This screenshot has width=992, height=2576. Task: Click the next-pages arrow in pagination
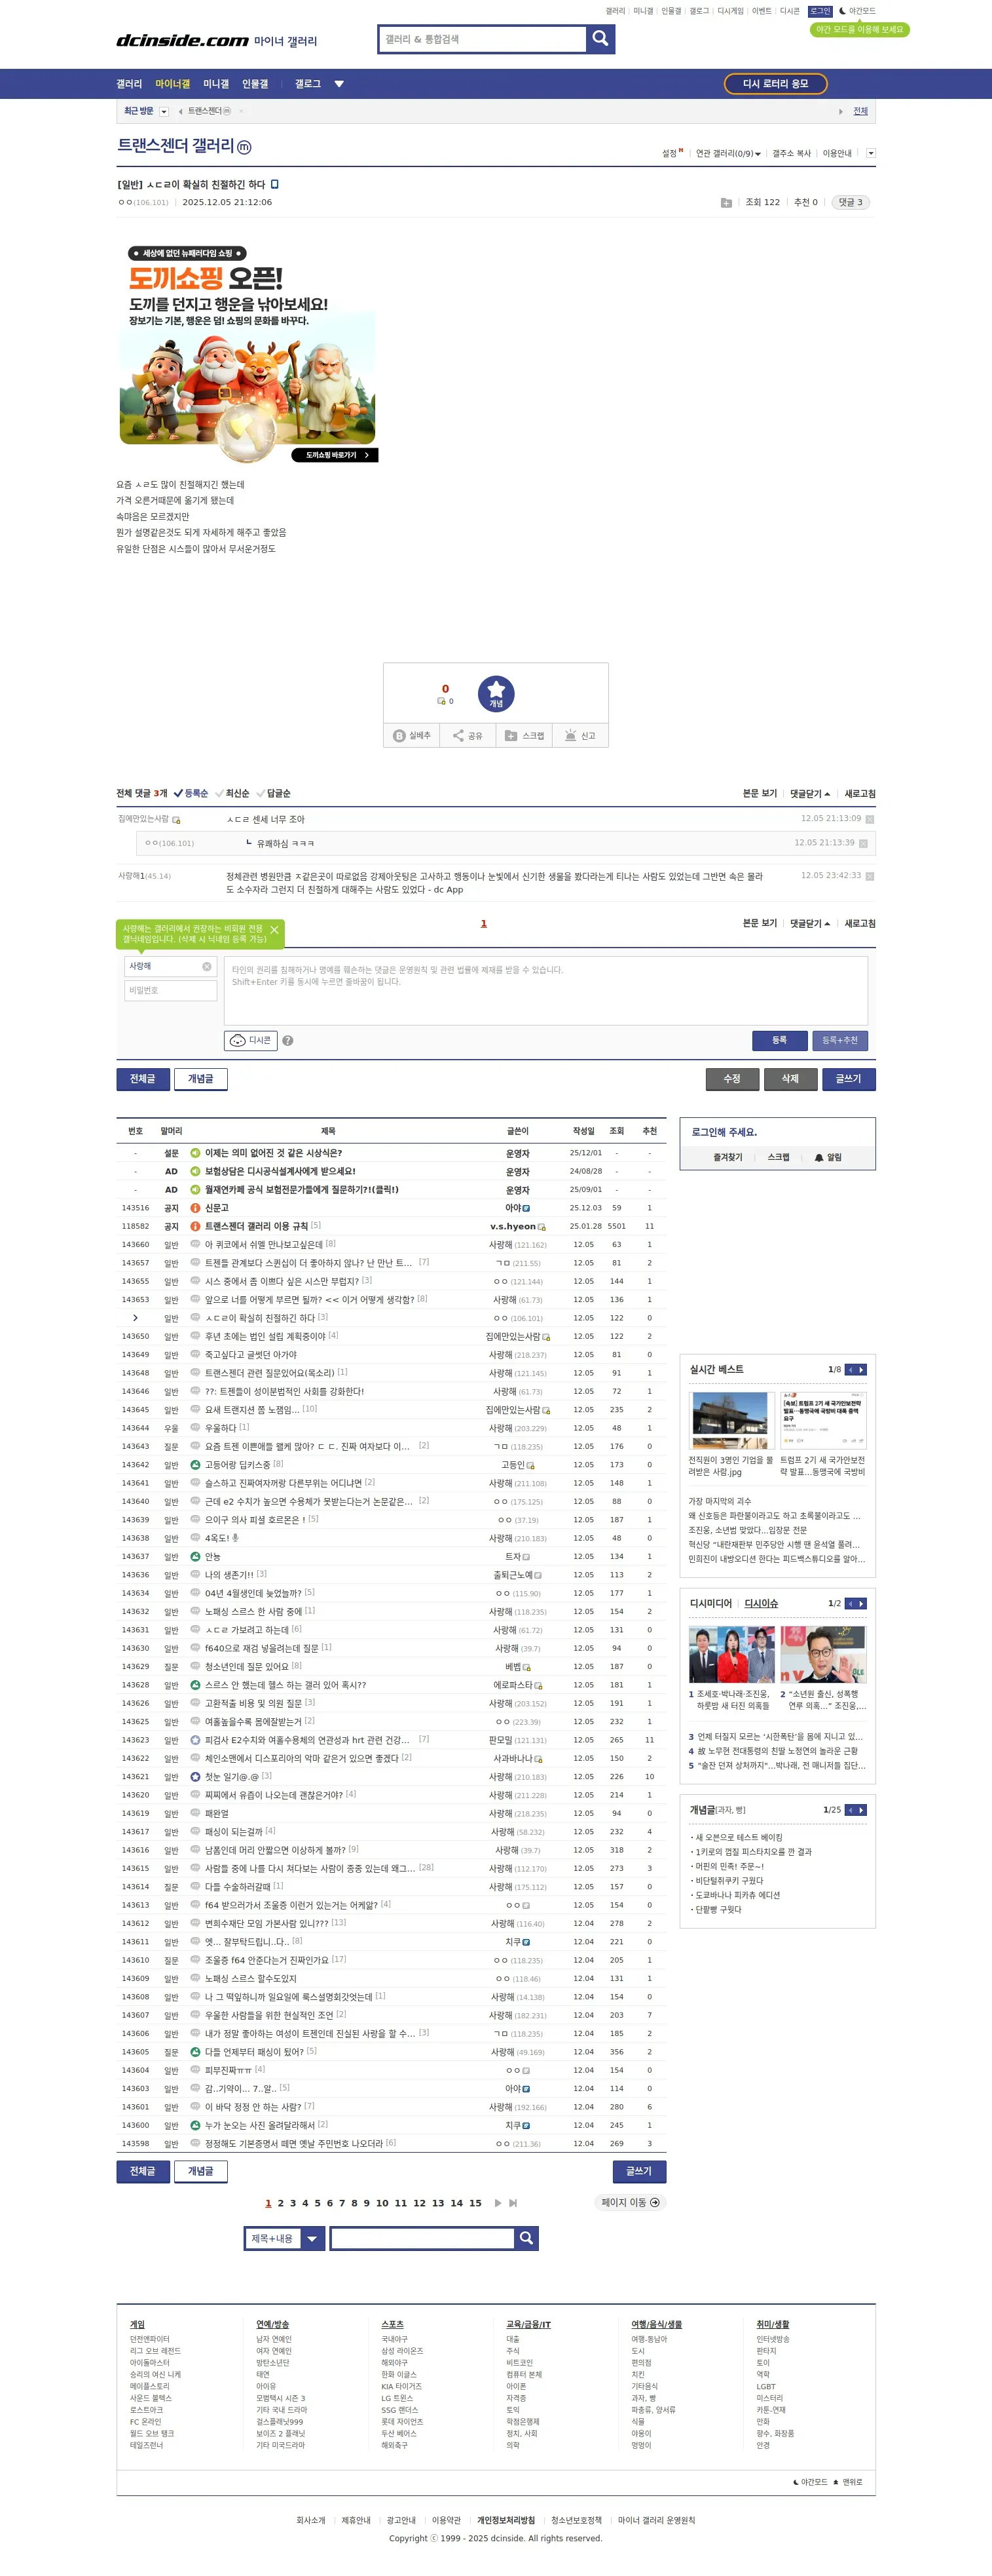[x=498, y=2202]
